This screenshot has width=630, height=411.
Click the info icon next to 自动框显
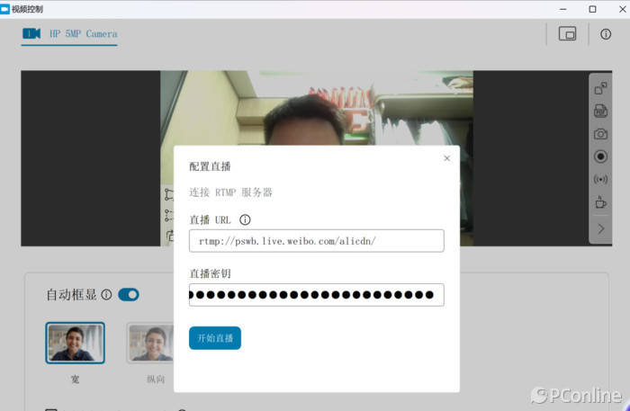(x=106, y=294)
